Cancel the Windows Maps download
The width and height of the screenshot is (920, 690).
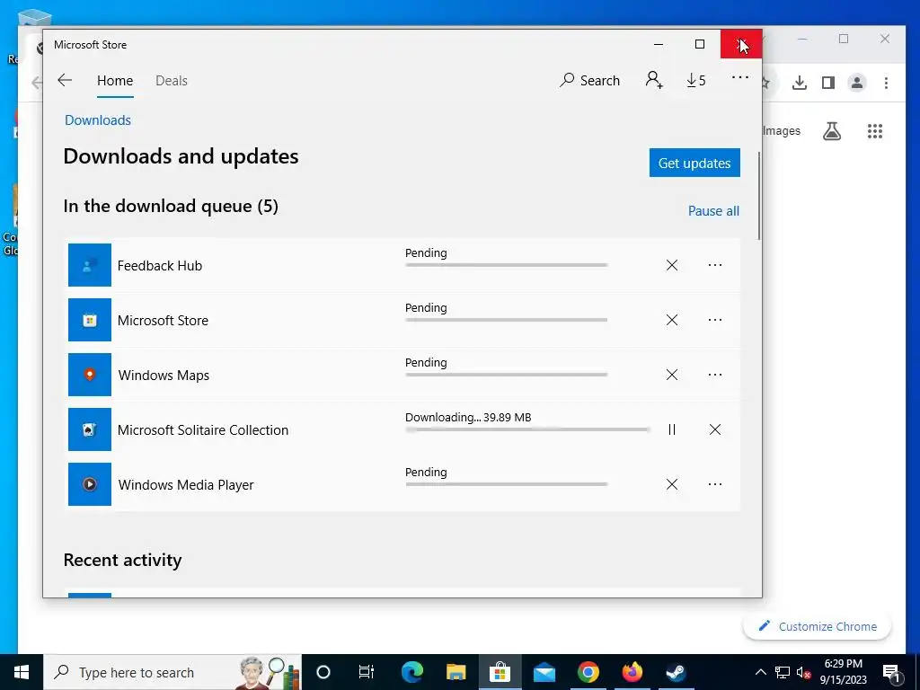coord(672,375)
